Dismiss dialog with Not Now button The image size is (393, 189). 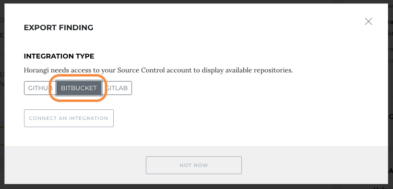pyautogui.click(x=194, y=165)
